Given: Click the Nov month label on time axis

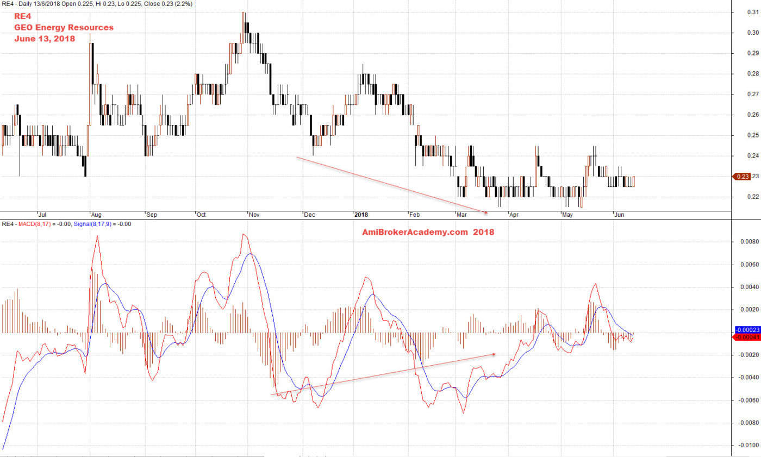Looking at the screenshot, I should pos(254,215).
